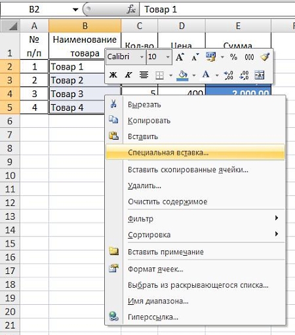Click the Decrease Font Size icon
Image resolution: width=295 pixels, height=335 pixels.
pyautogui.click(x=195, y=57)
